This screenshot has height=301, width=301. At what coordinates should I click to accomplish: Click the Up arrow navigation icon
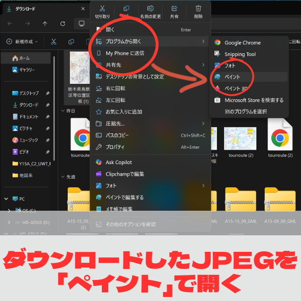pos(45,24)
